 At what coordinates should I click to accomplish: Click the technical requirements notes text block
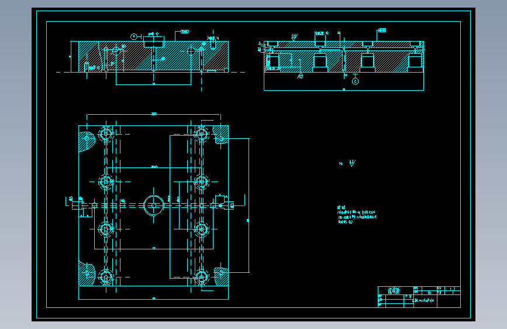click(x=357, y=215)
